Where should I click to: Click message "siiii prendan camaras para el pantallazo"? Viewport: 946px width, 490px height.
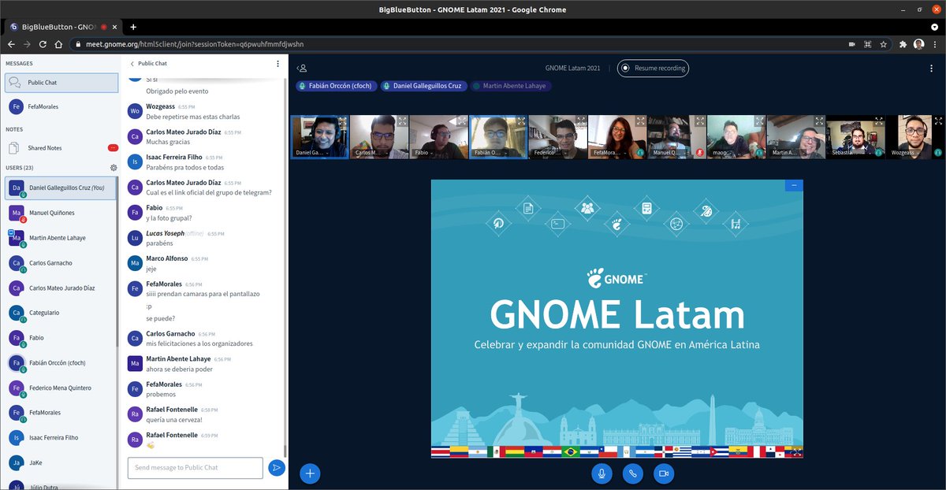(x=203, y=294)
